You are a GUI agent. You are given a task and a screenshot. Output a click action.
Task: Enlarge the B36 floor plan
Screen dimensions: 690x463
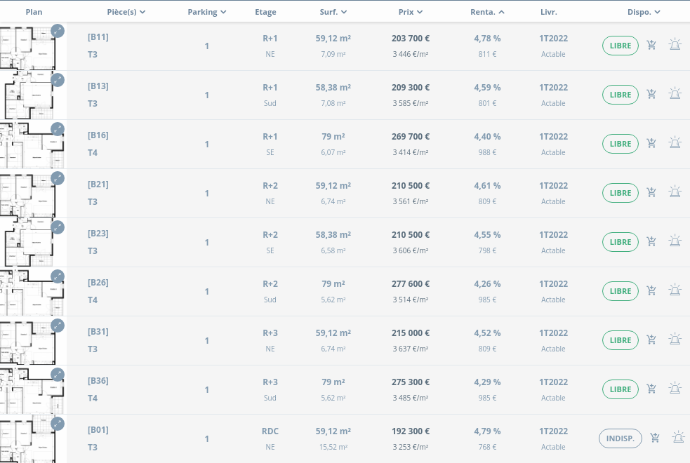[58, 375]
